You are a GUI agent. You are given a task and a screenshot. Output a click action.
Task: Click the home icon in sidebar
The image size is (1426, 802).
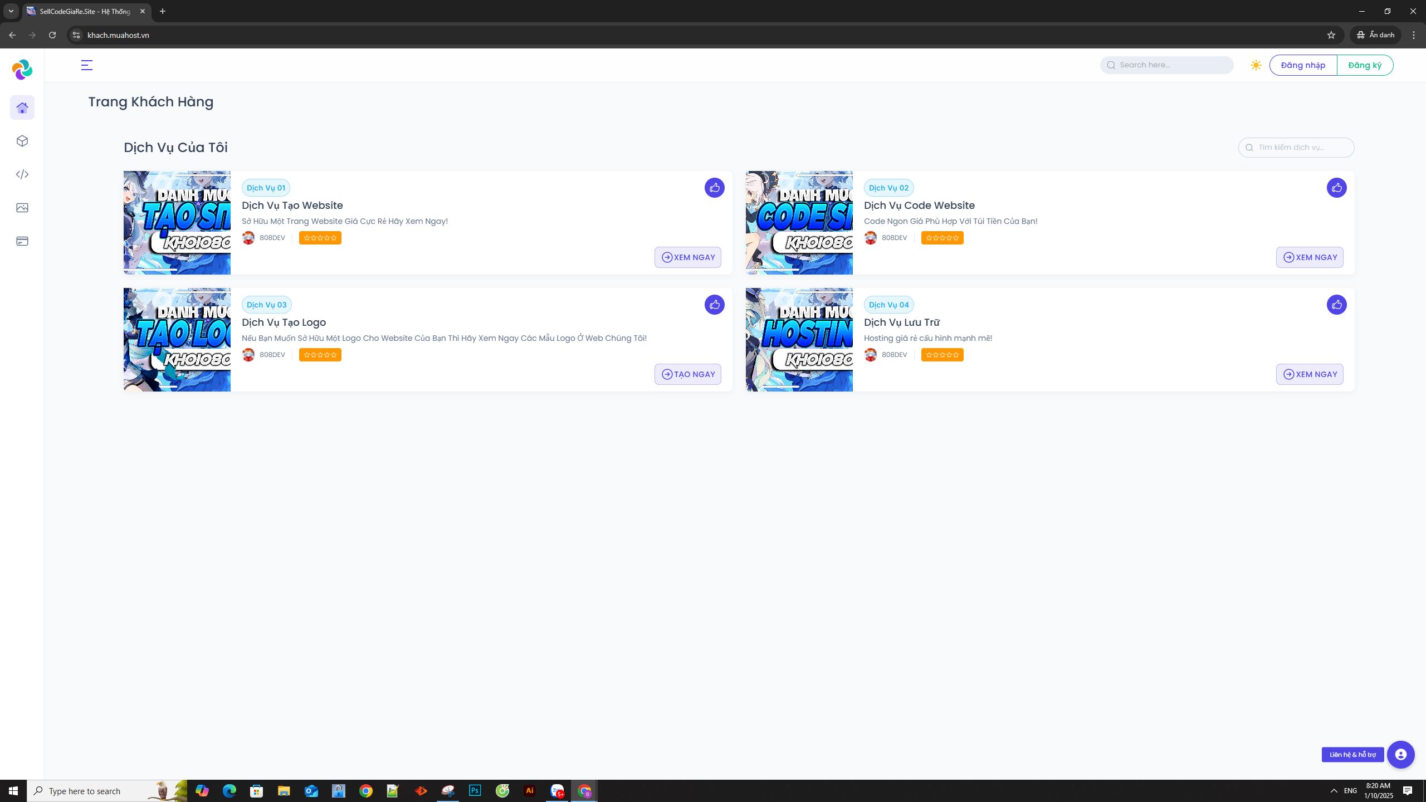22,107
